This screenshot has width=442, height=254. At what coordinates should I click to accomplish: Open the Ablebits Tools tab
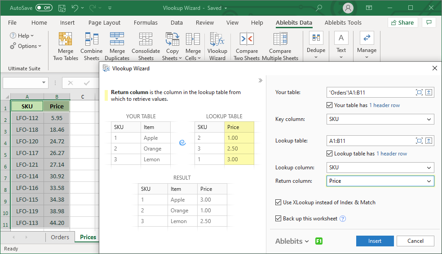tap(343, 22)
